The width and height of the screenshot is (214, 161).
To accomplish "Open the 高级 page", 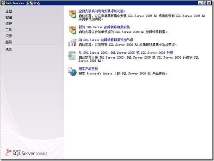I will [x=9, y=42].
